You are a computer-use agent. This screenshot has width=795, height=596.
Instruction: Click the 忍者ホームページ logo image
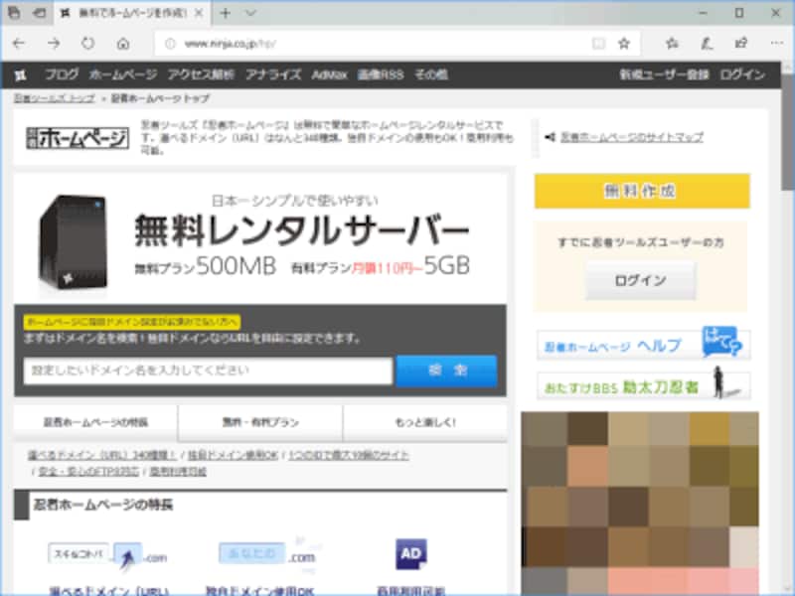click(x=78, y=138)
